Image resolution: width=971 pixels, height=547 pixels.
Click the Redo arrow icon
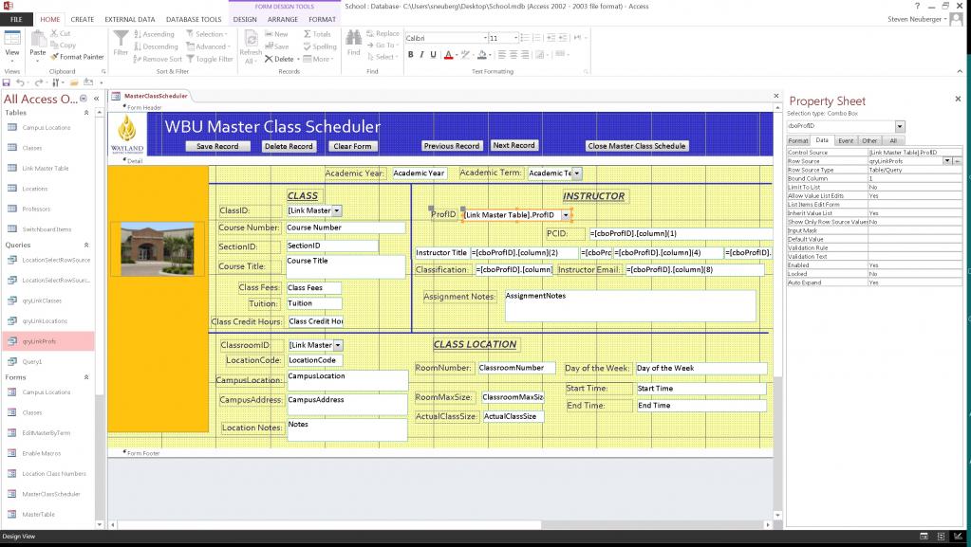click(38, 82)
